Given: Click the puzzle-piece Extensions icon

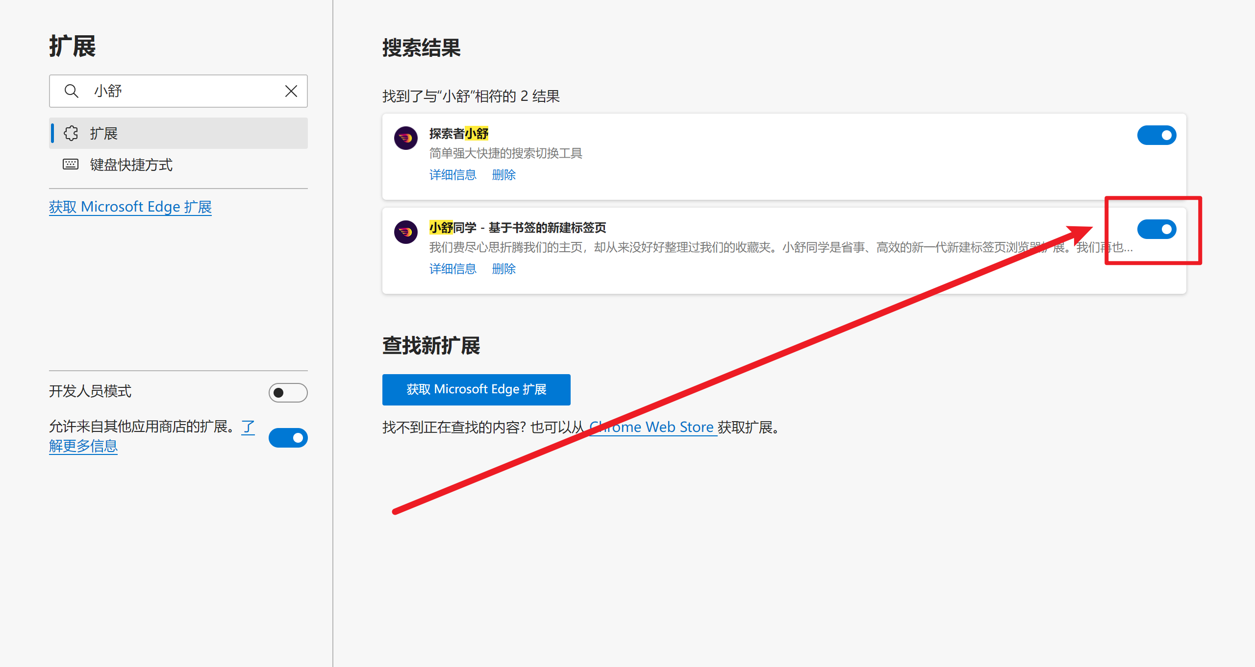Looking at the screenshot, I should (x=71, y=133).
